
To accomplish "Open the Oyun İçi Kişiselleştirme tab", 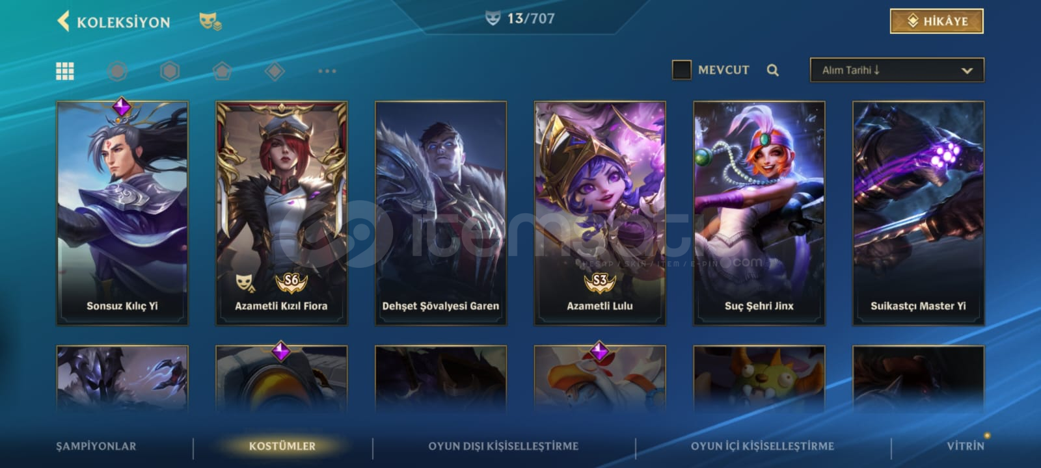I will (x=763, y=446).
